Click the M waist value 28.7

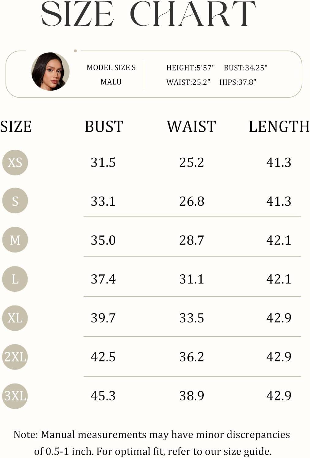coord(191,240)
